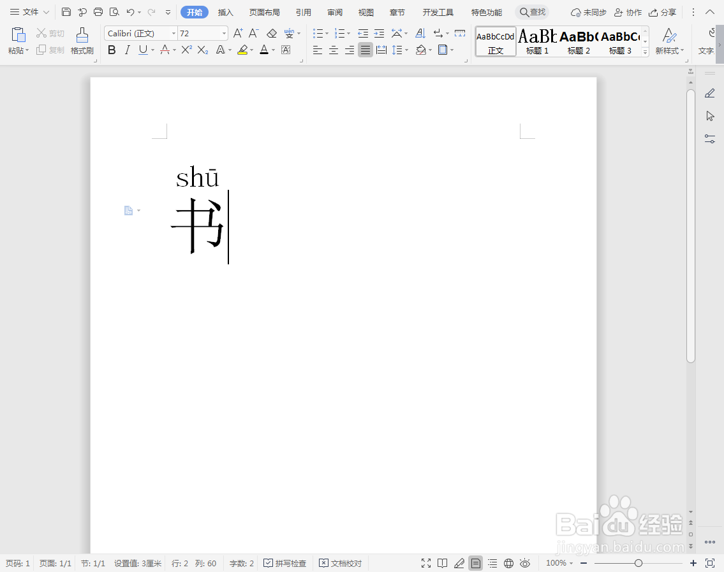Decrease paragraph indent
Screen dimensions: 724x572
363,33
